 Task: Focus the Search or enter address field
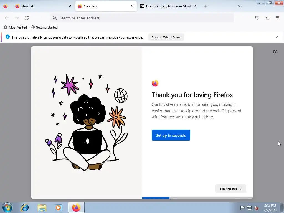click(x=142, y=18)
